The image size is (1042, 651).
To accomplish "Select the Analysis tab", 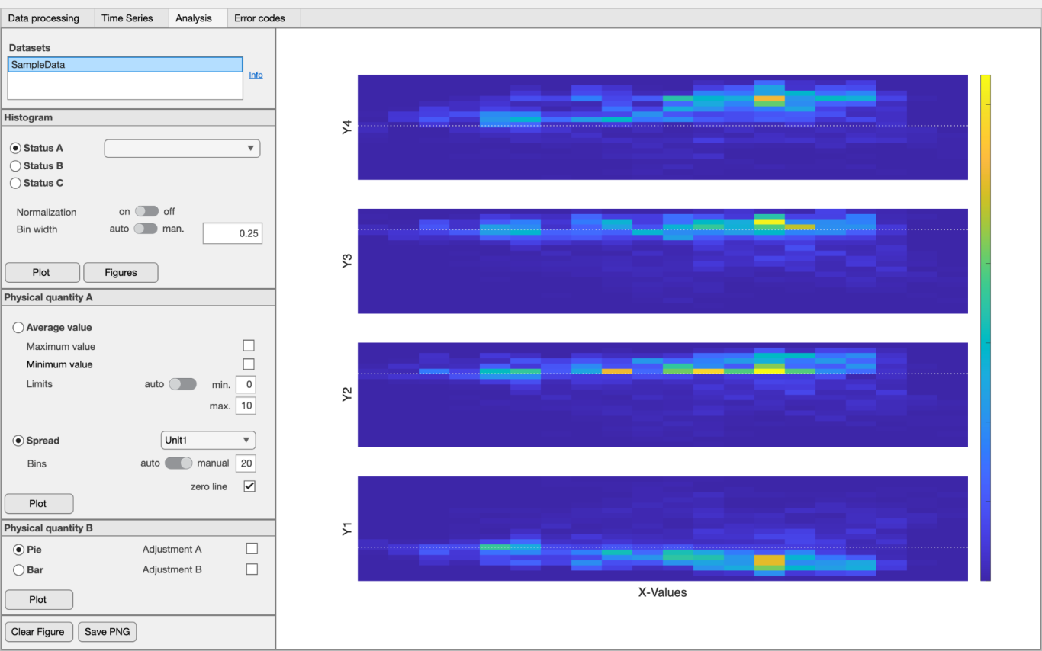I will [x=197, y=18].
